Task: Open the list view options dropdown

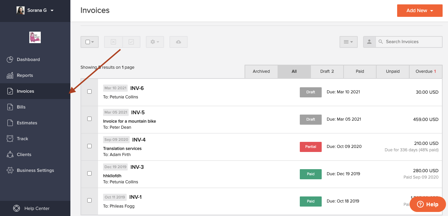Action: pos(348,42)
